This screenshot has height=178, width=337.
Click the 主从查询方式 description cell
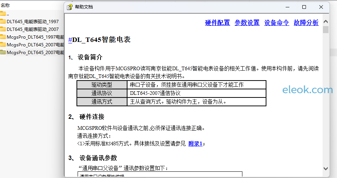197,102
